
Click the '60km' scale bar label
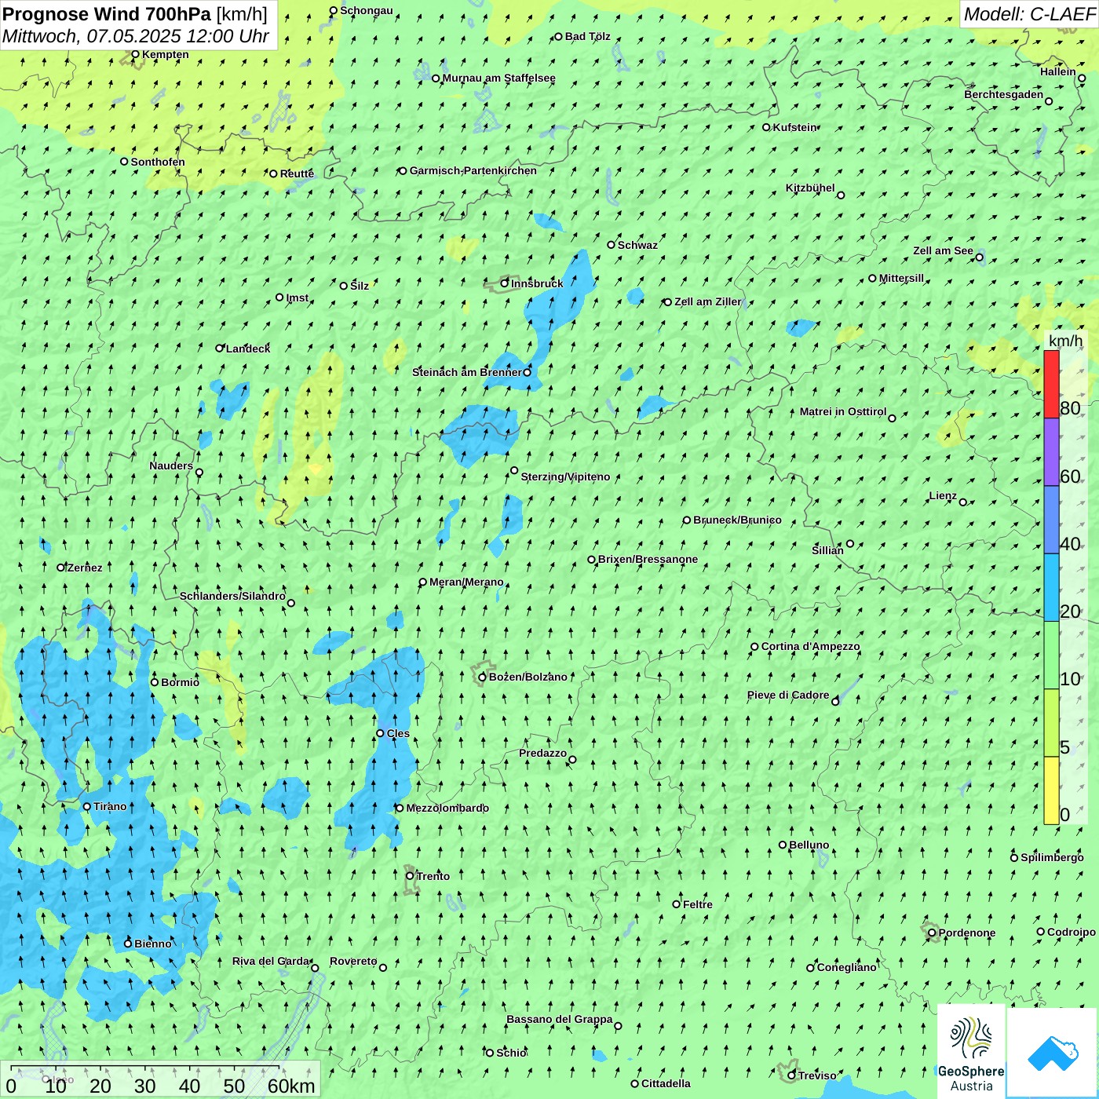291,1086
